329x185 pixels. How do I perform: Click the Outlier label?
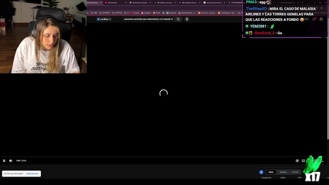click(x=283, y=178)
